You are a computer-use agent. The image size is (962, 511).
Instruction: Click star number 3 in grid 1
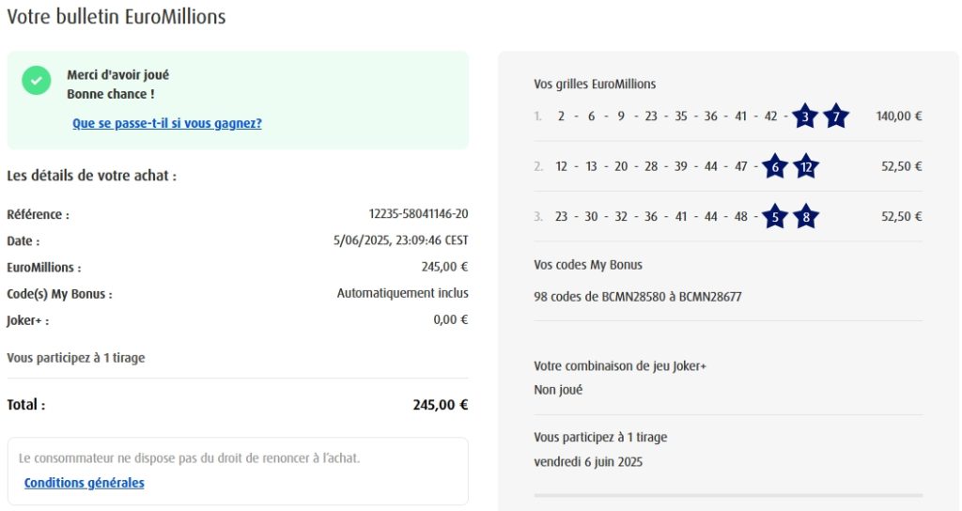point(805,117)
